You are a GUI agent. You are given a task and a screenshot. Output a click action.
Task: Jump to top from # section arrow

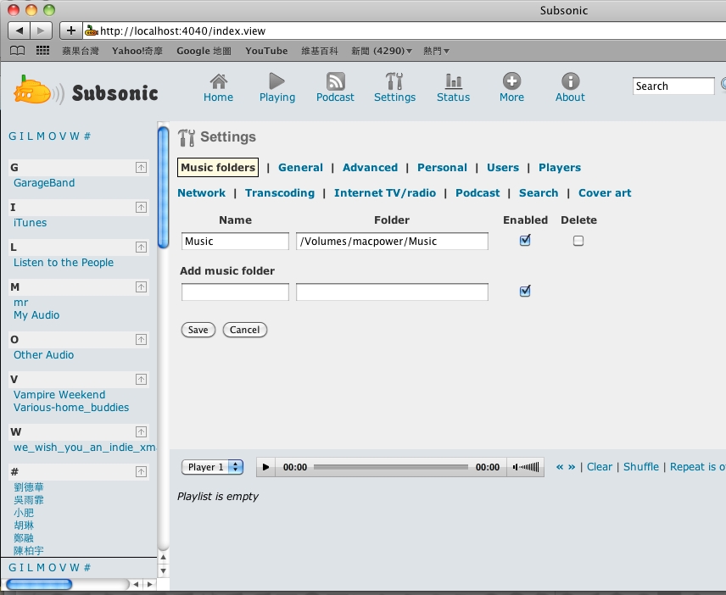[142, 471]
